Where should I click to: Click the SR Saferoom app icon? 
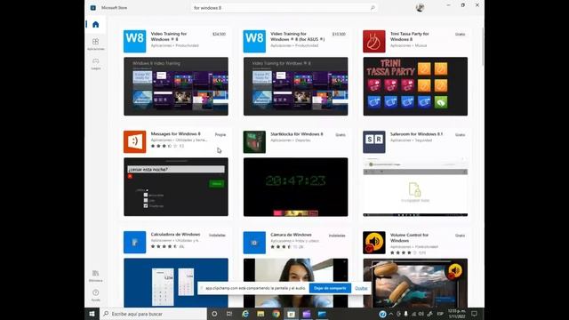[x=374, y=142]
